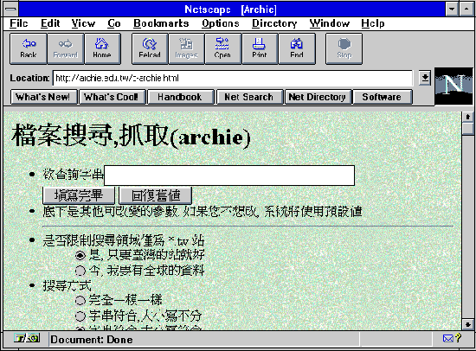
Task: Select radio option for Taiwan sites only
Action: point(80,255)
